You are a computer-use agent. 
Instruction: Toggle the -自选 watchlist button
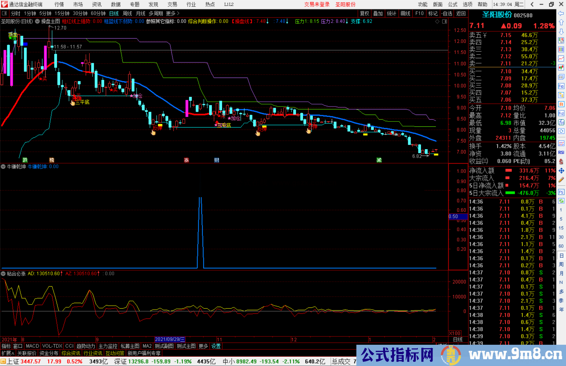[447, 13]
